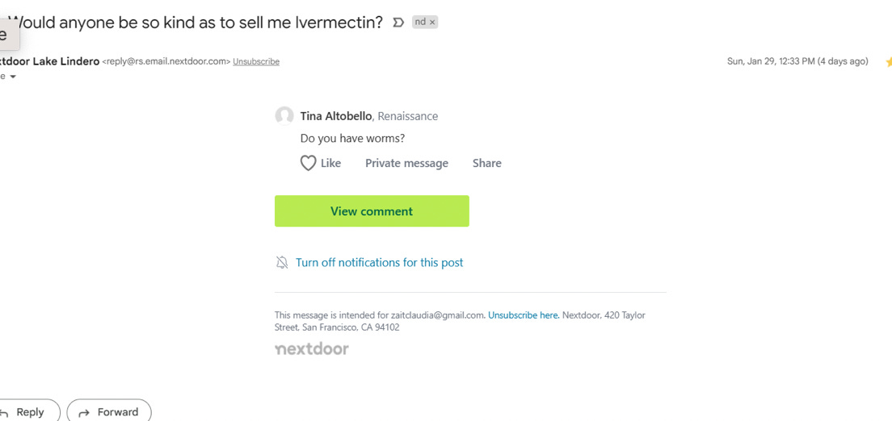Image resolution: width=892 pixels, height=421 pixels.
Task: Turn off notifications for this post
Action: point(380,262)
